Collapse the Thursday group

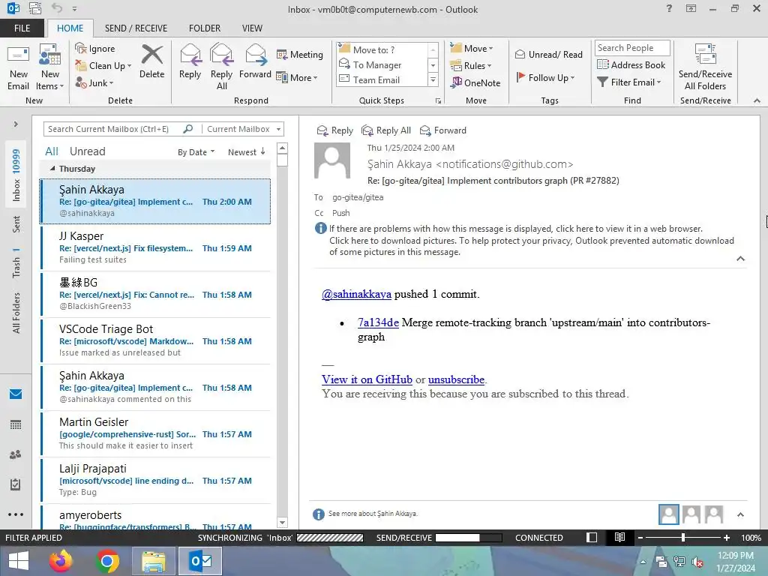click(52, 169)
